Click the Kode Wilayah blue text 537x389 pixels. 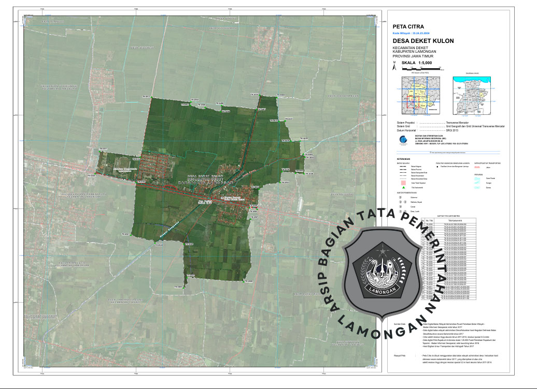click(412, 32)
